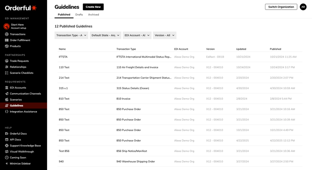The height and width of the screenshot is (170, 312).
Task: Click the Transactions icon in sidebar
Action: [x=7, y=34]
